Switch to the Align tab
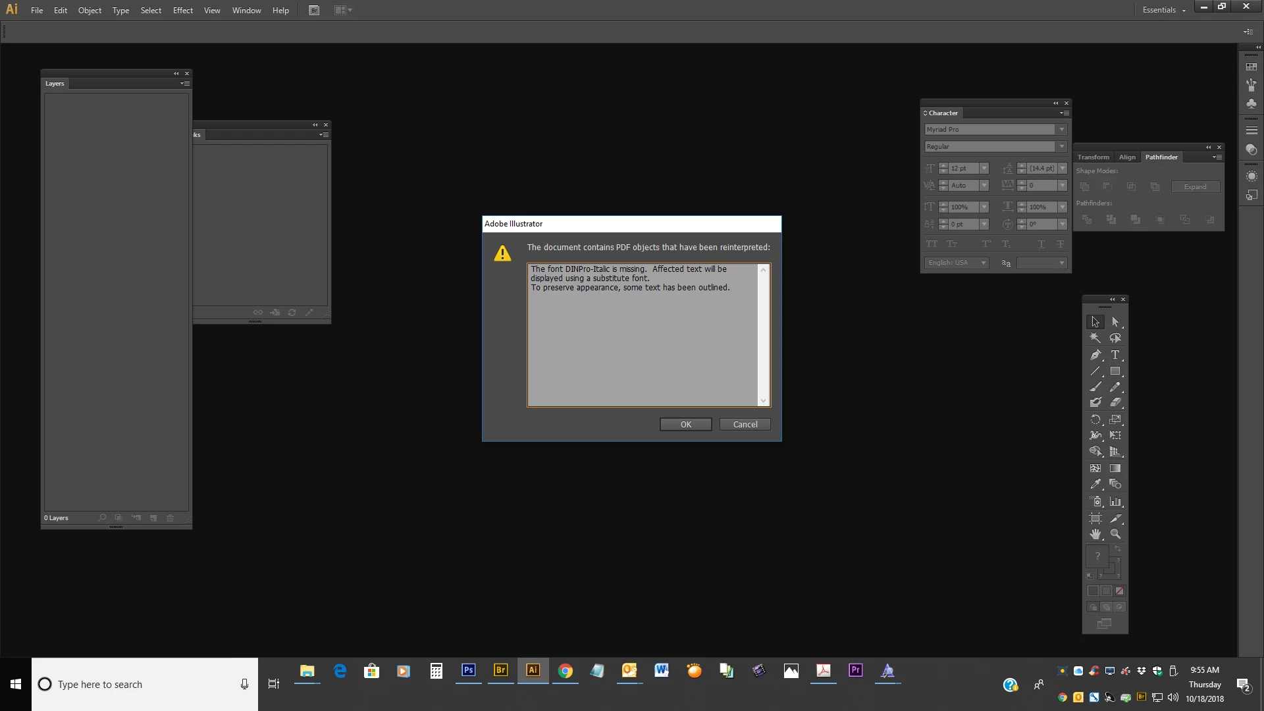1264x711 pixels. pyautogui.click(x=1127, y=157)
